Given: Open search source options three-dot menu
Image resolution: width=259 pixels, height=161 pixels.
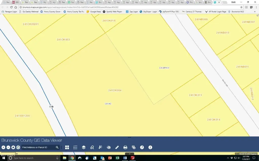Looking at the screenshot, I should [x=61, y=147].
